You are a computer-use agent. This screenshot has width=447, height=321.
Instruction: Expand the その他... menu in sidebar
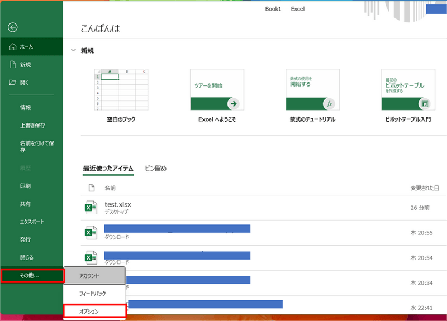point(31,275)
